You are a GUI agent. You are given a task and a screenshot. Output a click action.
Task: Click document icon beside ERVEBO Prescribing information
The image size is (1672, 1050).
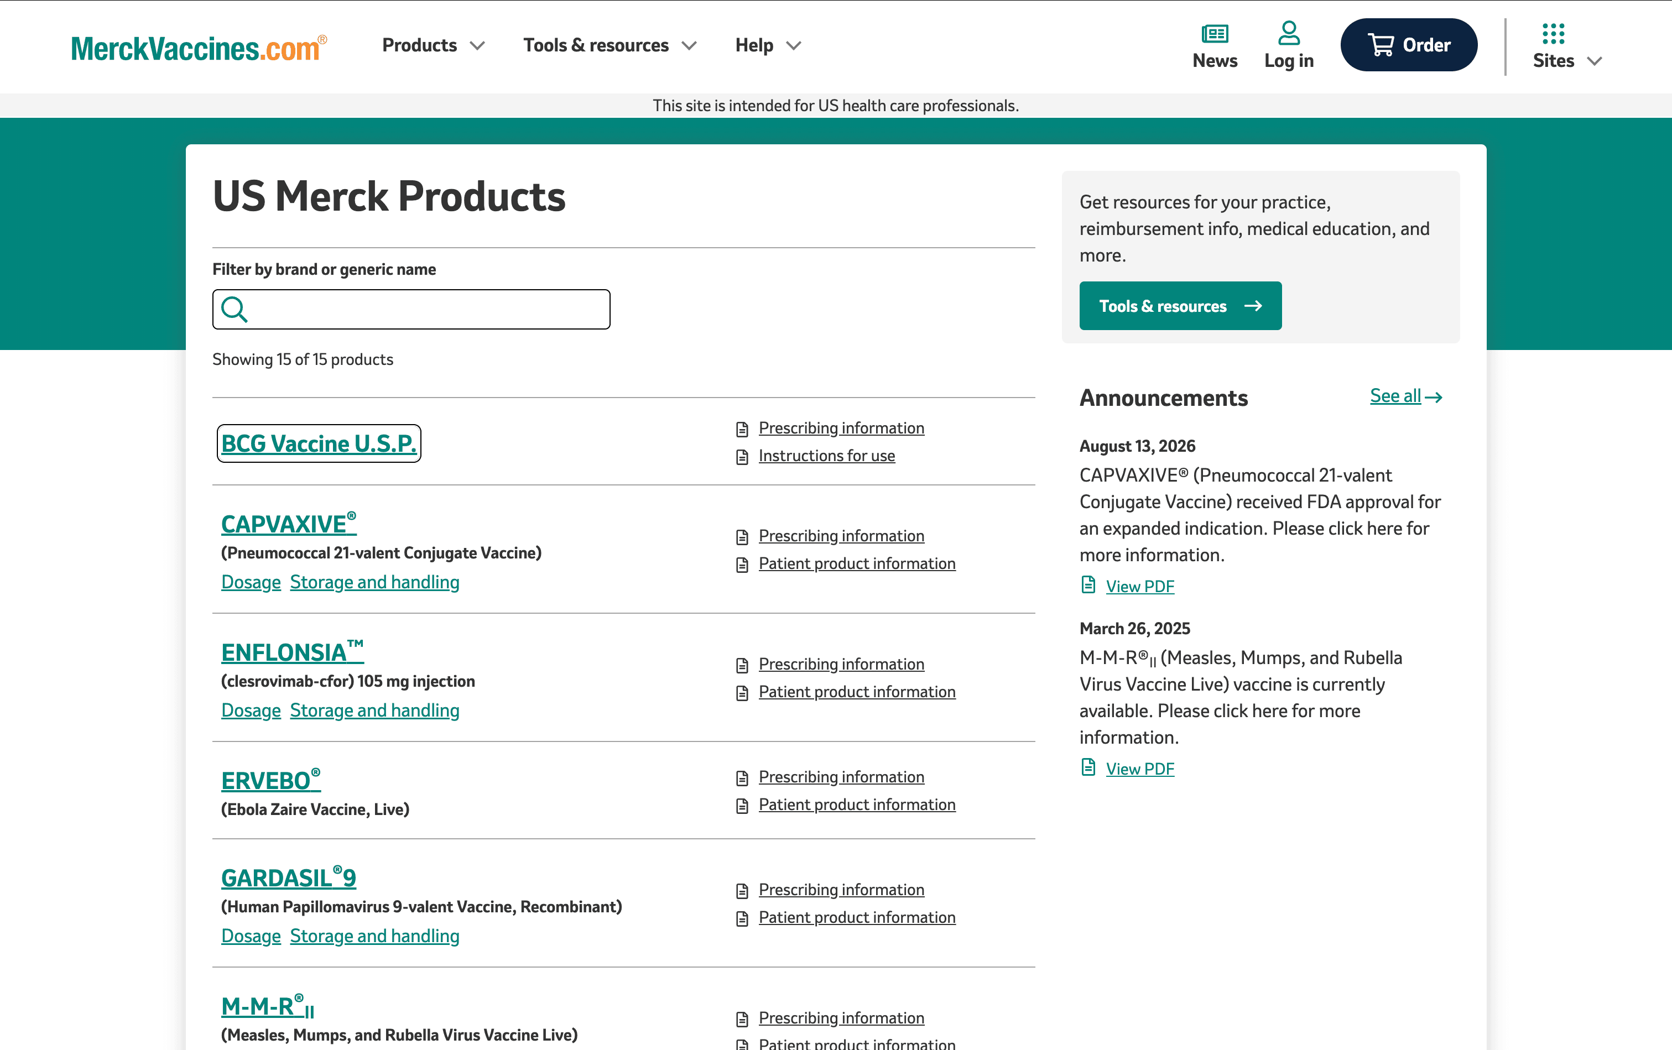point(742,777)
